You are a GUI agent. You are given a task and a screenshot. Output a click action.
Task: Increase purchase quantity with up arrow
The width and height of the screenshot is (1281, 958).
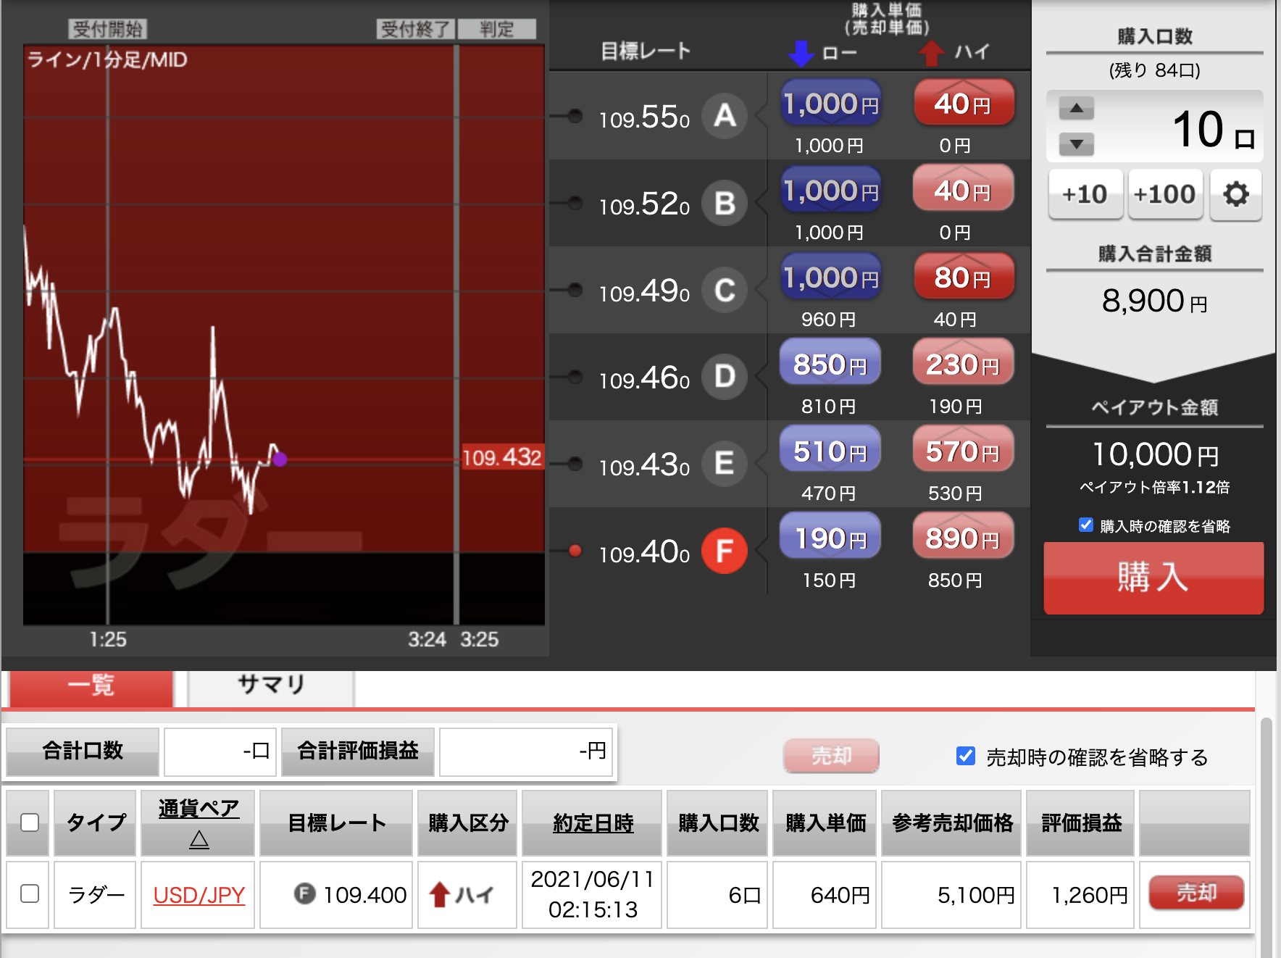pos(1076,109)
